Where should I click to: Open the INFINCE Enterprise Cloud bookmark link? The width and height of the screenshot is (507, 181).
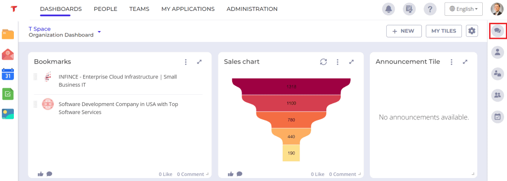click(118, 81)
